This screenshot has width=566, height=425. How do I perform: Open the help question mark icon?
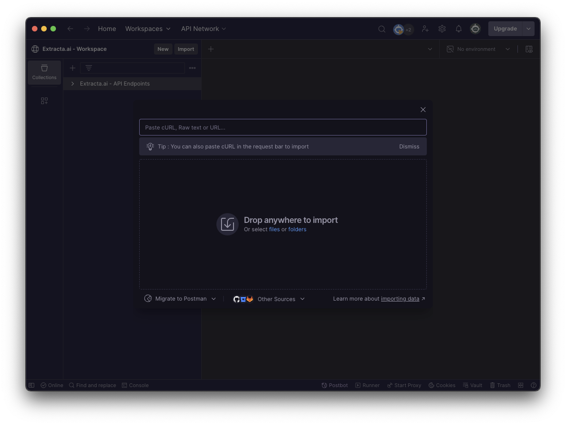tap(534, 385)
